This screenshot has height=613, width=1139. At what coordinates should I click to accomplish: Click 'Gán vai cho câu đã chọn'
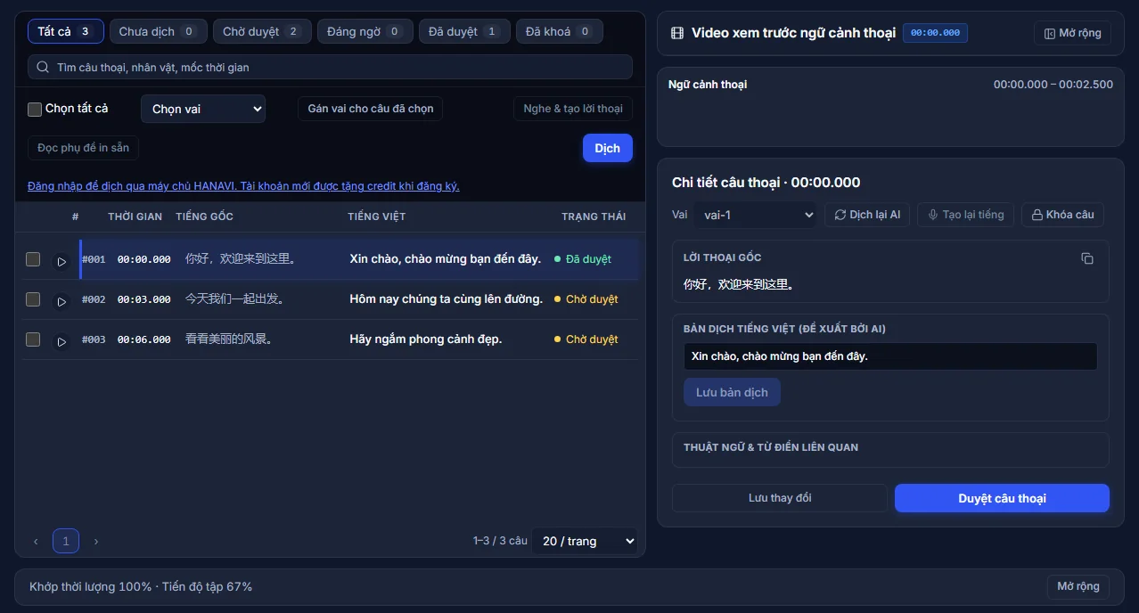point(371,109)
